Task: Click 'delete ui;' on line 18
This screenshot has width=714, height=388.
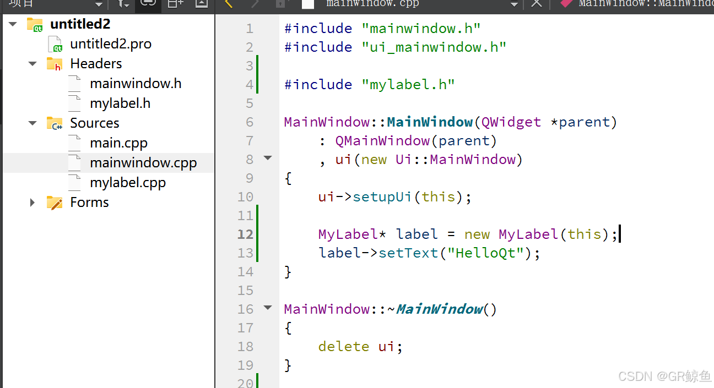Action: click(361, 347)
